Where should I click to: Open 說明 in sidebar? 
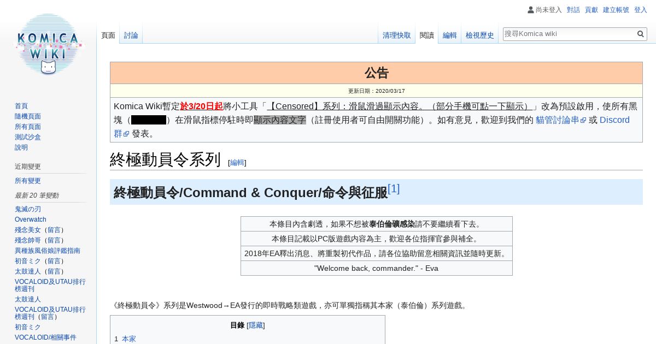[x=21, y=147]
